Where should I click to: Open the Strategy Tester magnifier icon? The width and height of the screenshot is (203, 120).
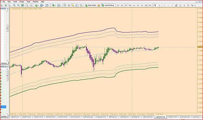tap(81, 5)
